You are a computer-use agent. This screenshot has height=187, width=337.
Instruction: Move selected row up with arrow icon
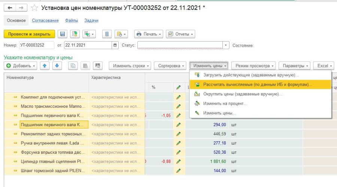45,65
